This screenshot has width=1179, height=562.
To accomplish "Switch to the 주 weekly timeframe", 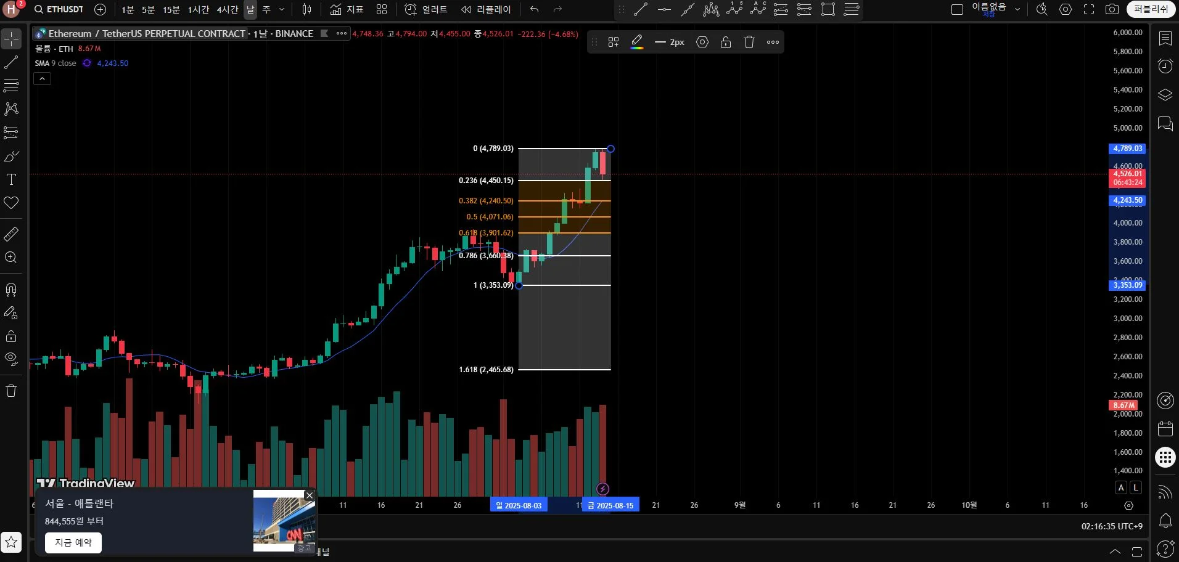I will pyautogui.click(x=266, y=9).
